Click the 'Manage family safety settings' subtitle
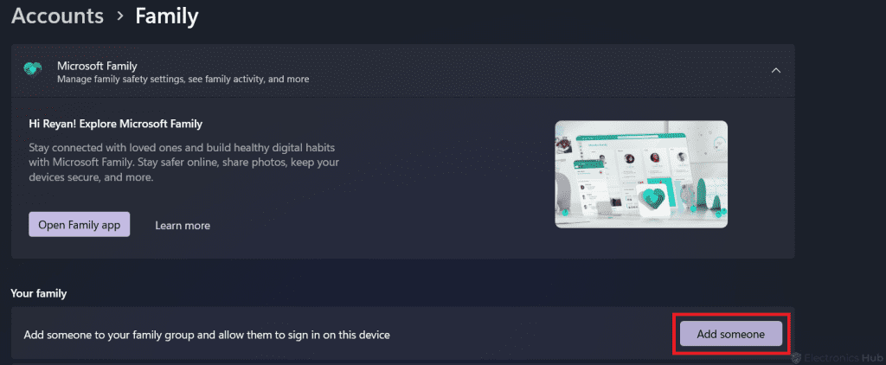Viewport: 886px width, 365px height. tap(183, 80)
